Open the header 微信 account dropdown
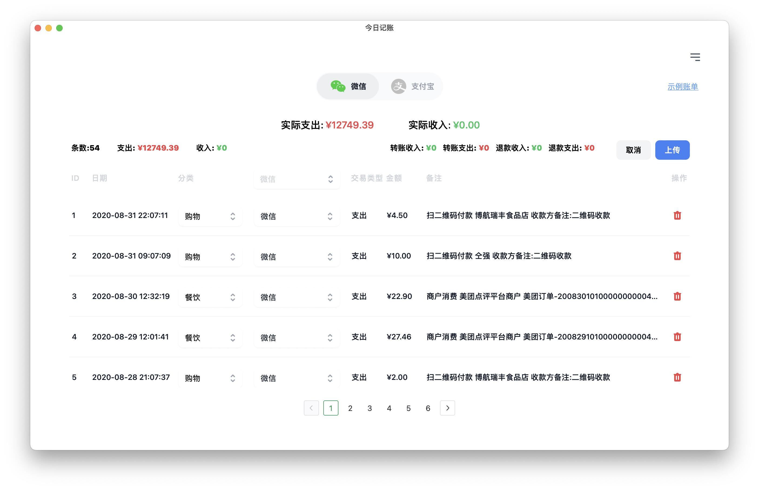The width and height of the screenshot is (759, 490). [x=297, y=179]
